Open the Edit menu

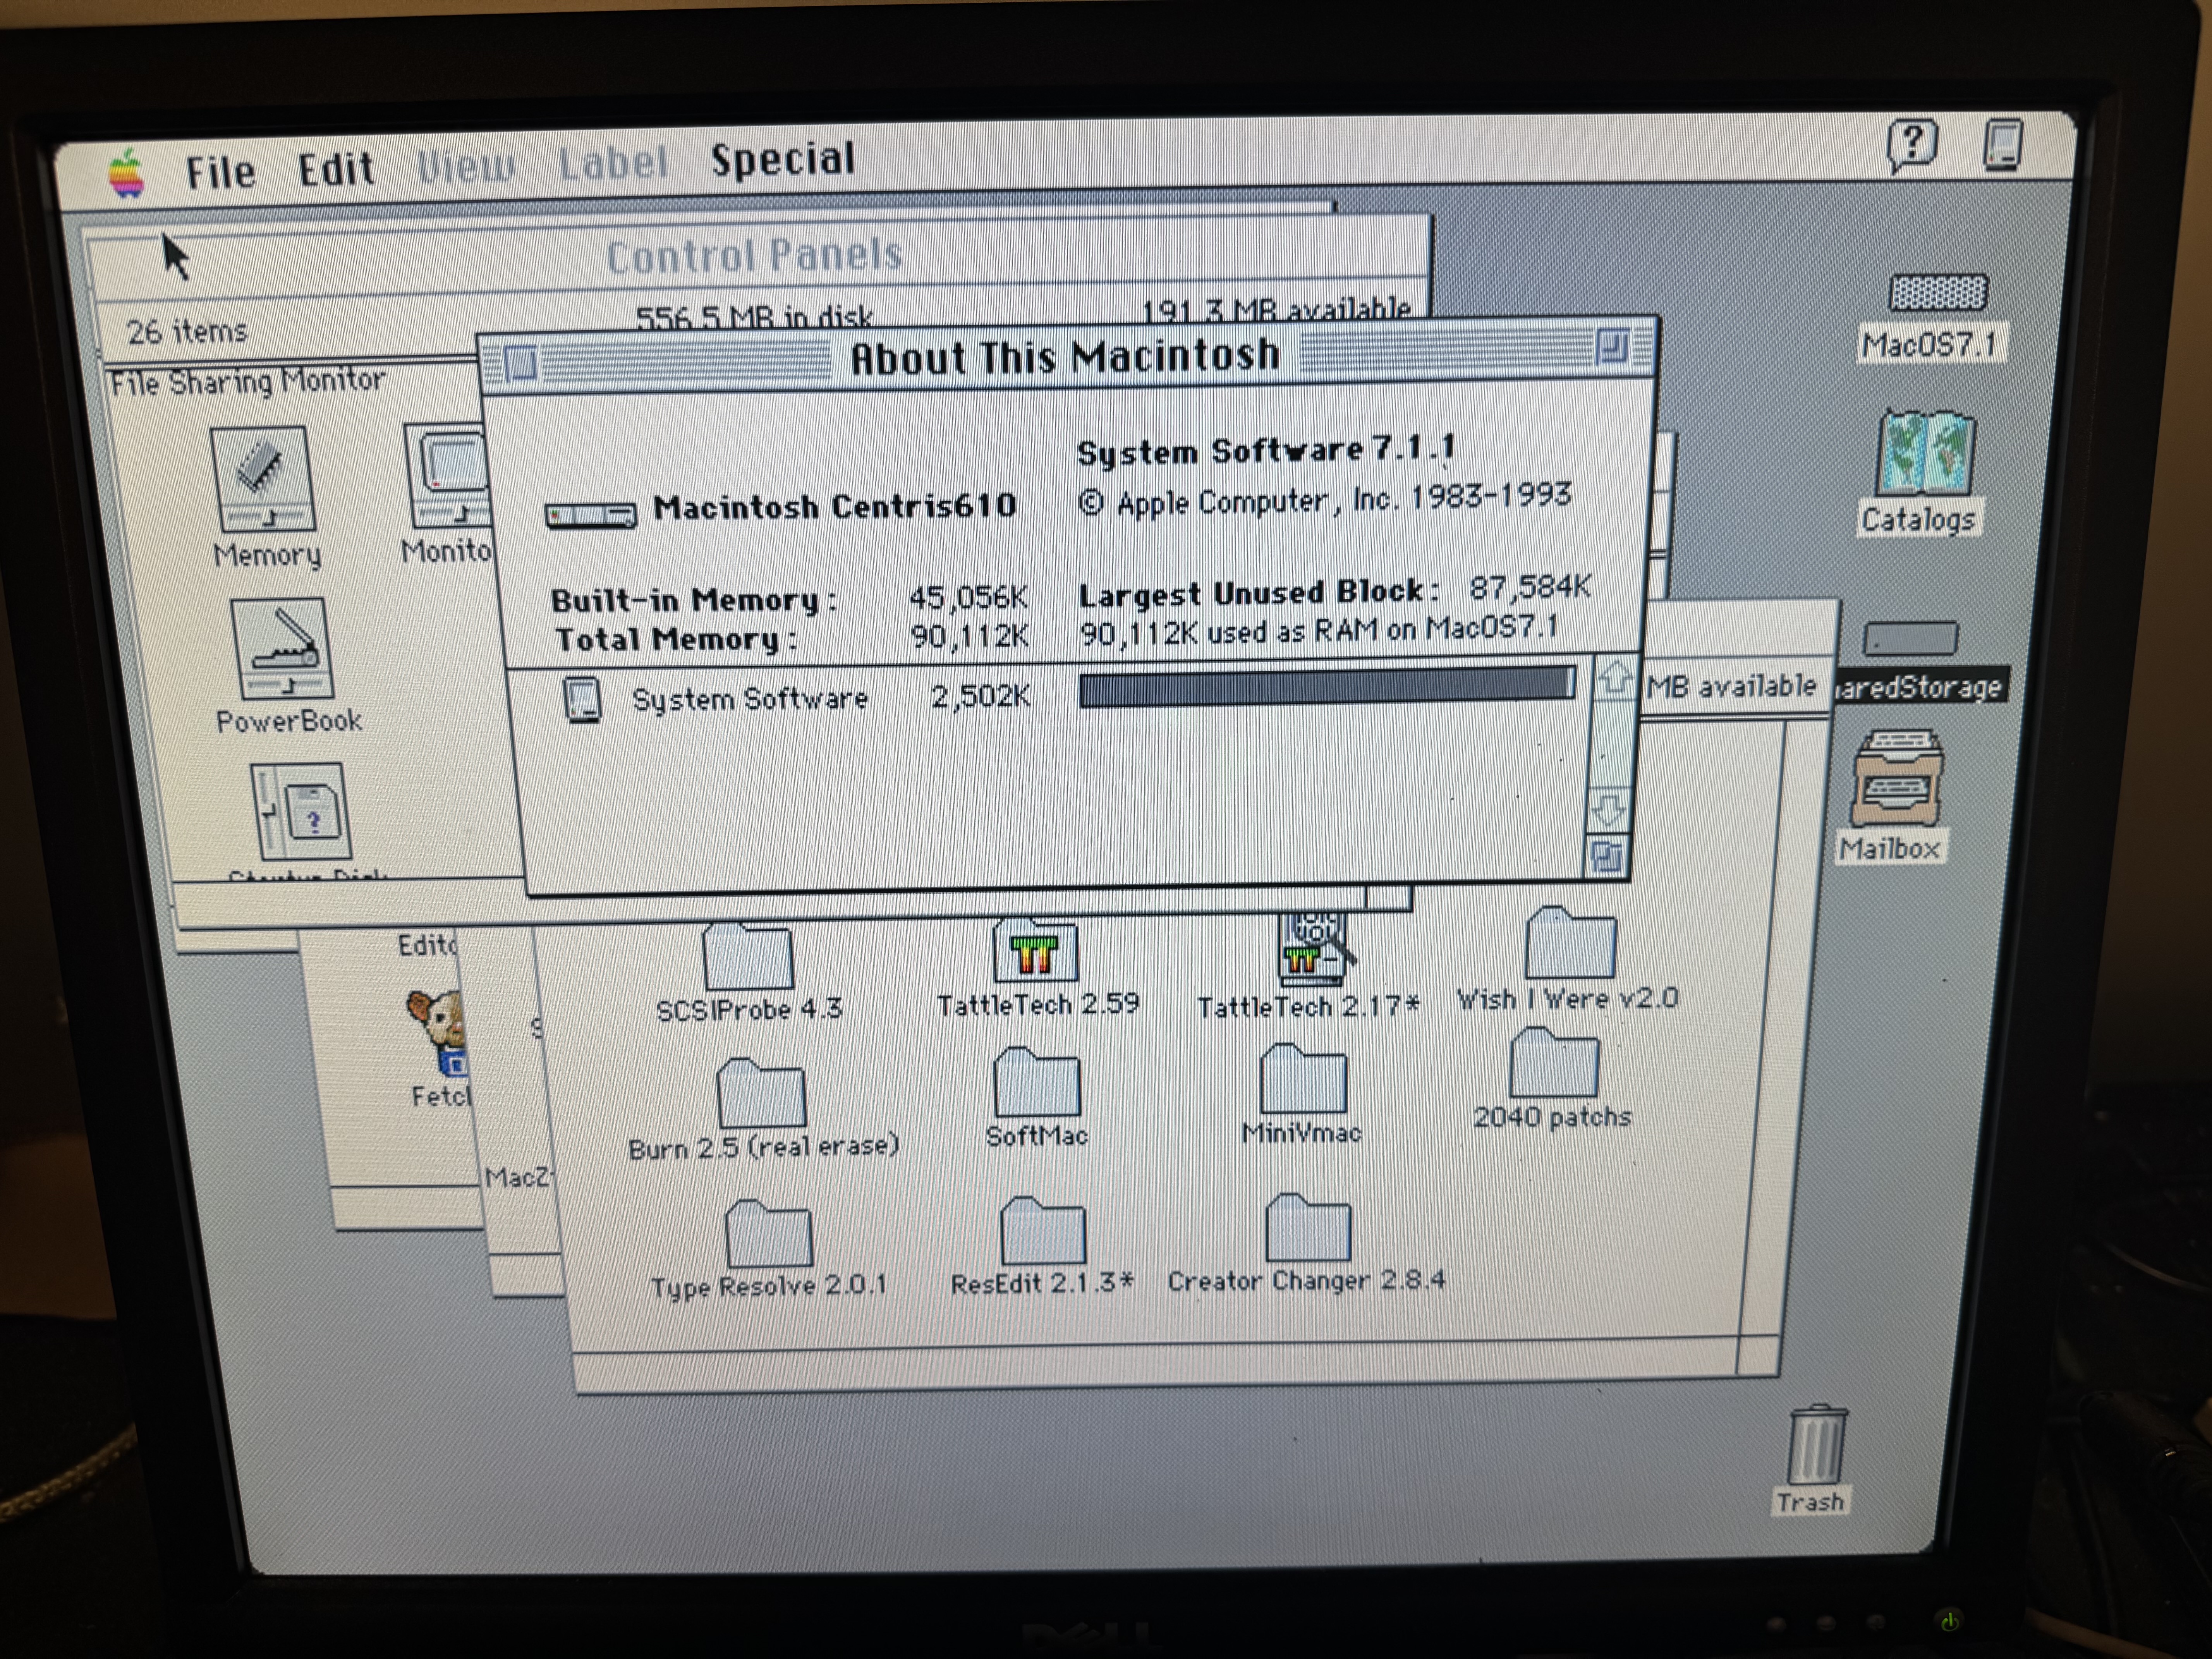click(x=336, y=168)
